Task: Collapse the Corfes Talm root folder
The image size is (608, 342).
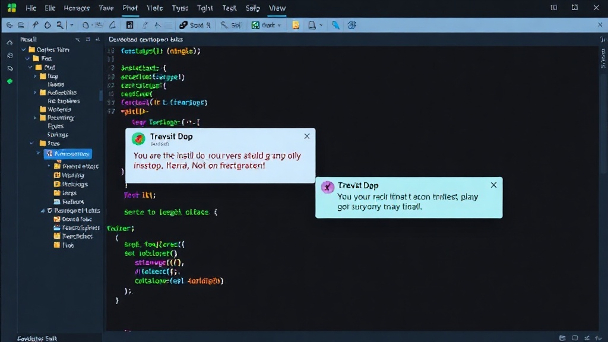Action: 24,50
